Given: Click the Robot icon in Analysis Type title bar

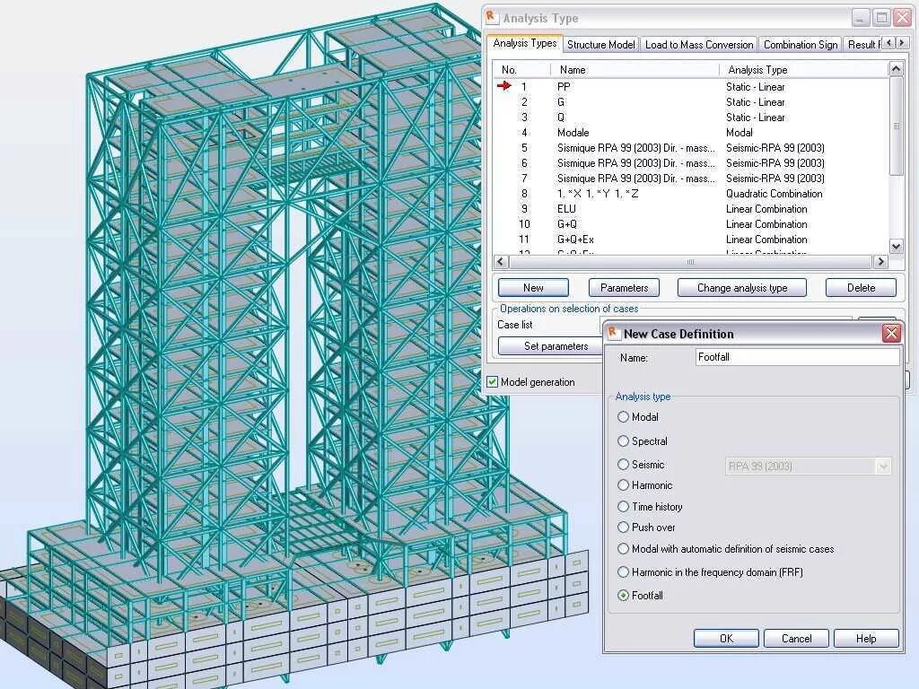Looking at the screenshot, I should (x=492, y=18).
